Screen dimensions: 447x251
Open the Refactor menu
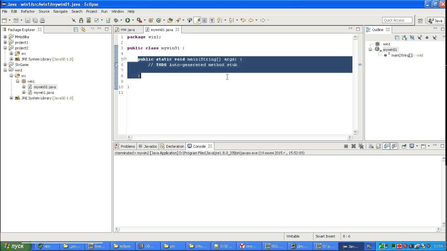click(28, 12)
